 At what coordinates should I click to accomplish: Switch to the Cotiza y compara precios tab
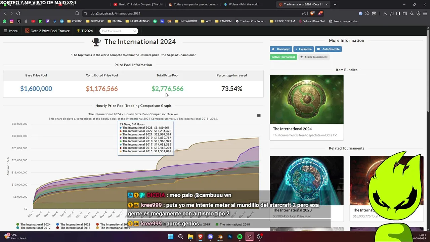coord(193,4)
